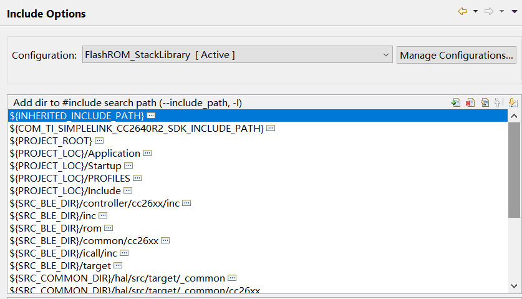Click the list scrollbar up arrow

pos(514,116)
